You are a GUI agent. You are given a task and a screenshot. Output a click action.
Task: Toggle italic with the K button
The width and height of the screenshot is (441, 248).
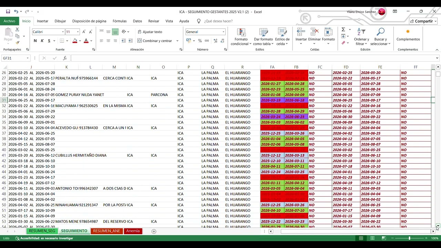42,41
